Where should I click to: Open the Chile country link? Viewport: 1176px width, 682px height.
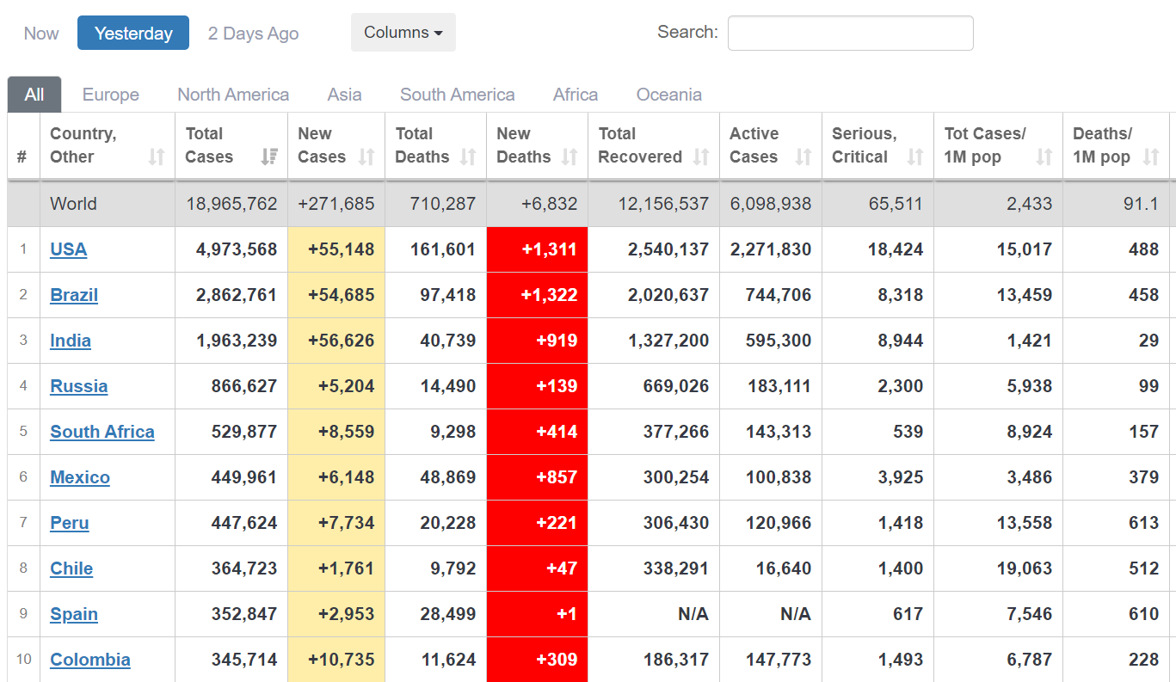pyautogui.click(x=71, y=568)
